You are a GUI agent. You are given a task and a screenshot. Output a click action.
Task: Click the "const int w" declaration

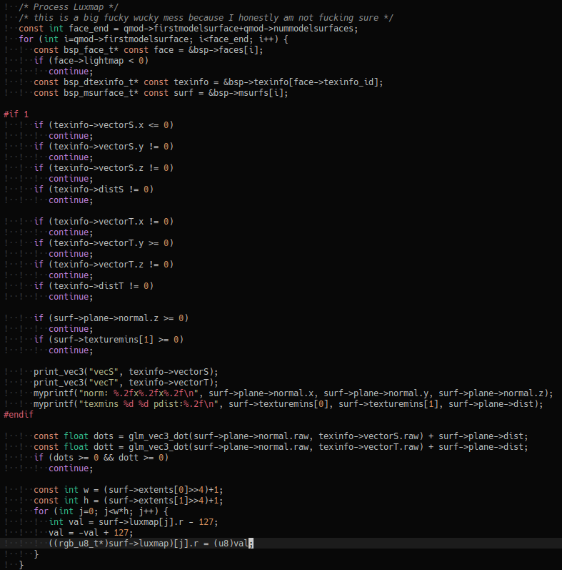[61, 490]
